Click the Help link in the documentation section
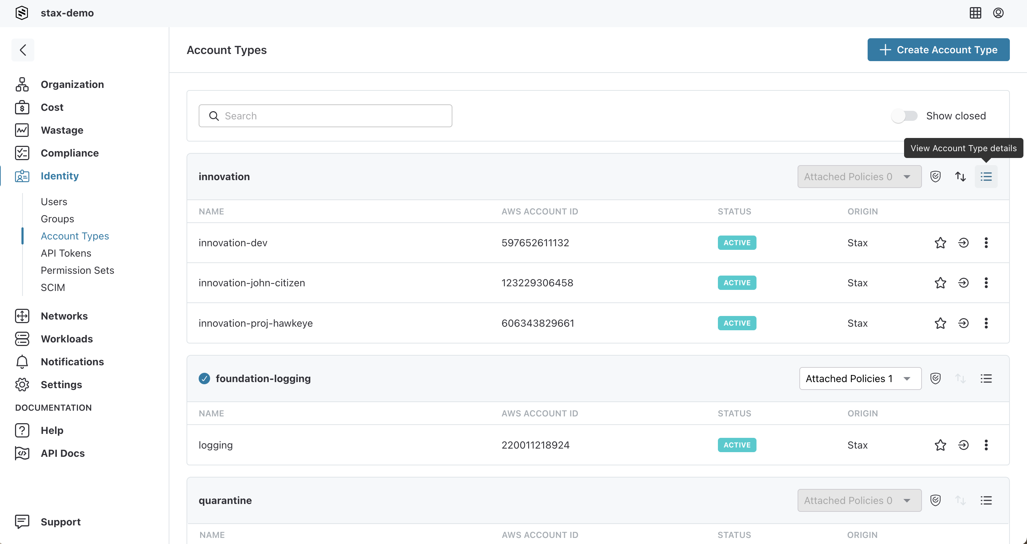The width and height of the screenshot is (1027, 544). pos(52,430)
